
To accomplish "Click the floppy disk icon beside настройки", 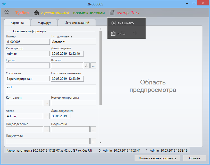I will click(112, 13).
